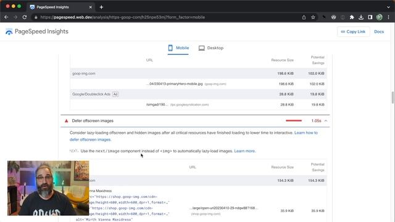Switch to the Desktop tab
This screenshot has height=222, width=395.
[x=211, y=48]
